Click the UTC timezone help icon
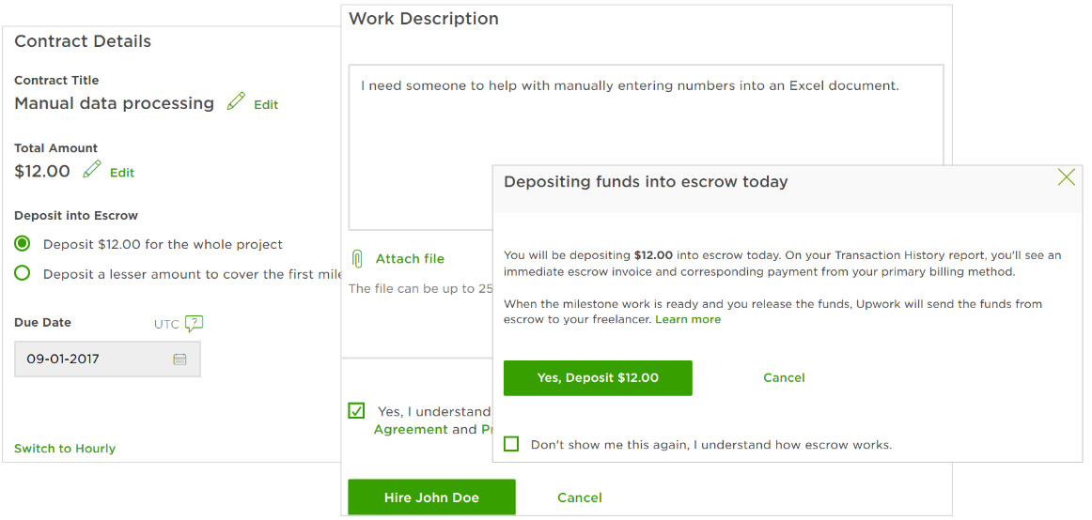Viewport: 1092px width, 520px height. (x=194, y=324)
